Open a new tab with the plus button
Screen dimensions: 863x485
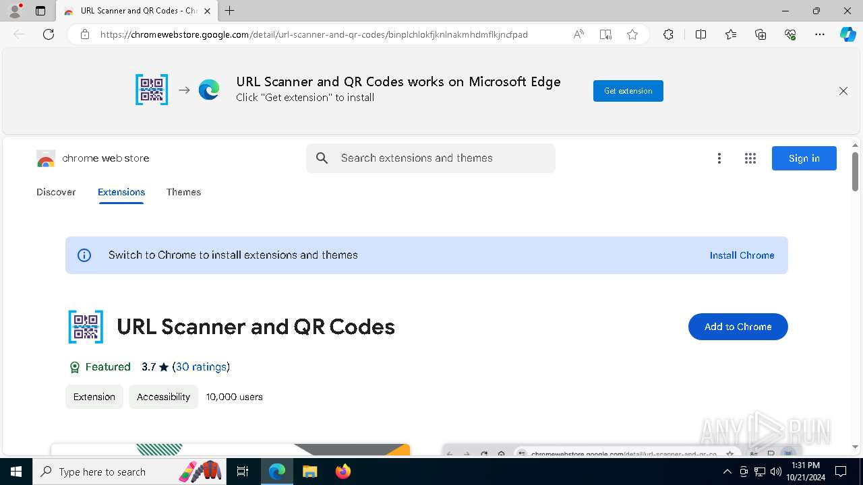[230, 11]
